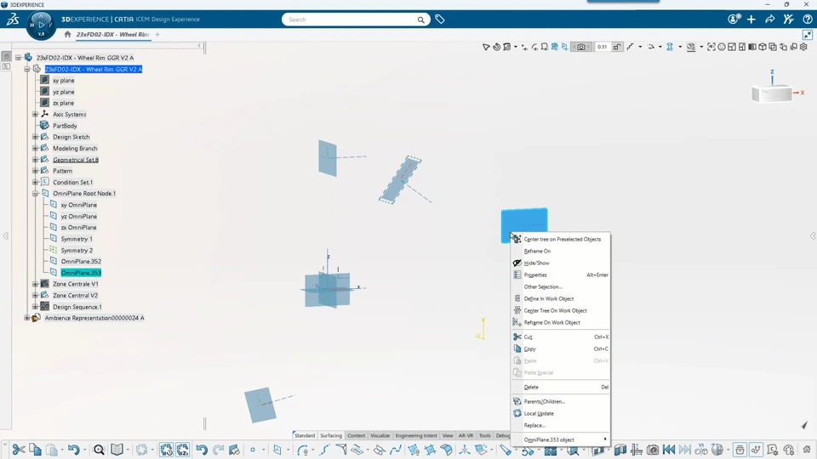Click the camera capture icon in bottom toolbar

point(653,450)
